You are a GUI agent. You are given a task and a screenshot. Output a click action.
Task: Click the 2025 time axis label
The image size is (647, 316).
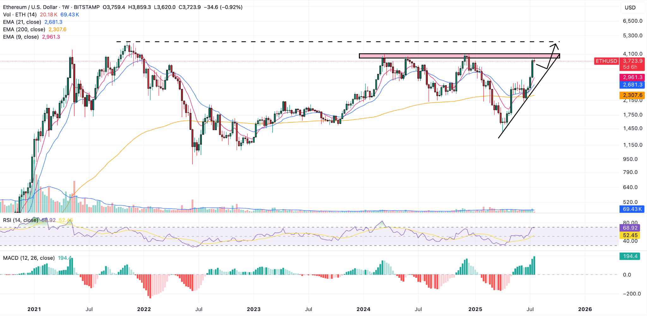pos(475,309)
